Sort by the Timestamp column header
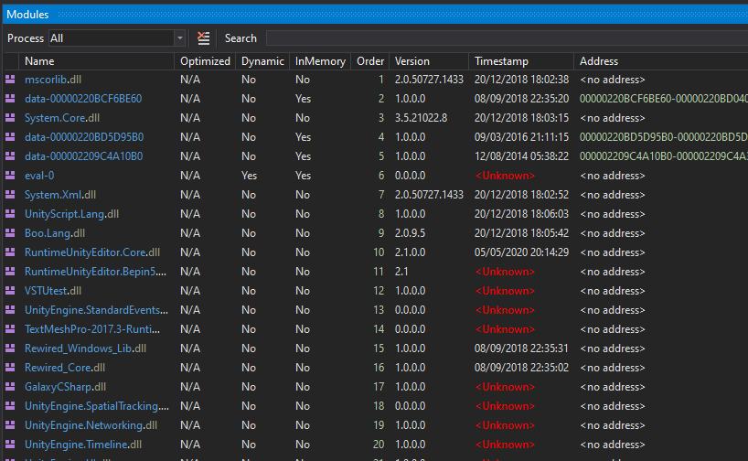The image size is (748, 461). [521, 61]
